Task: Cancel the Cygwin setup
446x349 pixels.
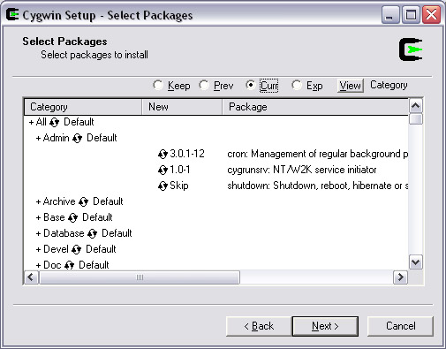Action: [x=400, y=326]
